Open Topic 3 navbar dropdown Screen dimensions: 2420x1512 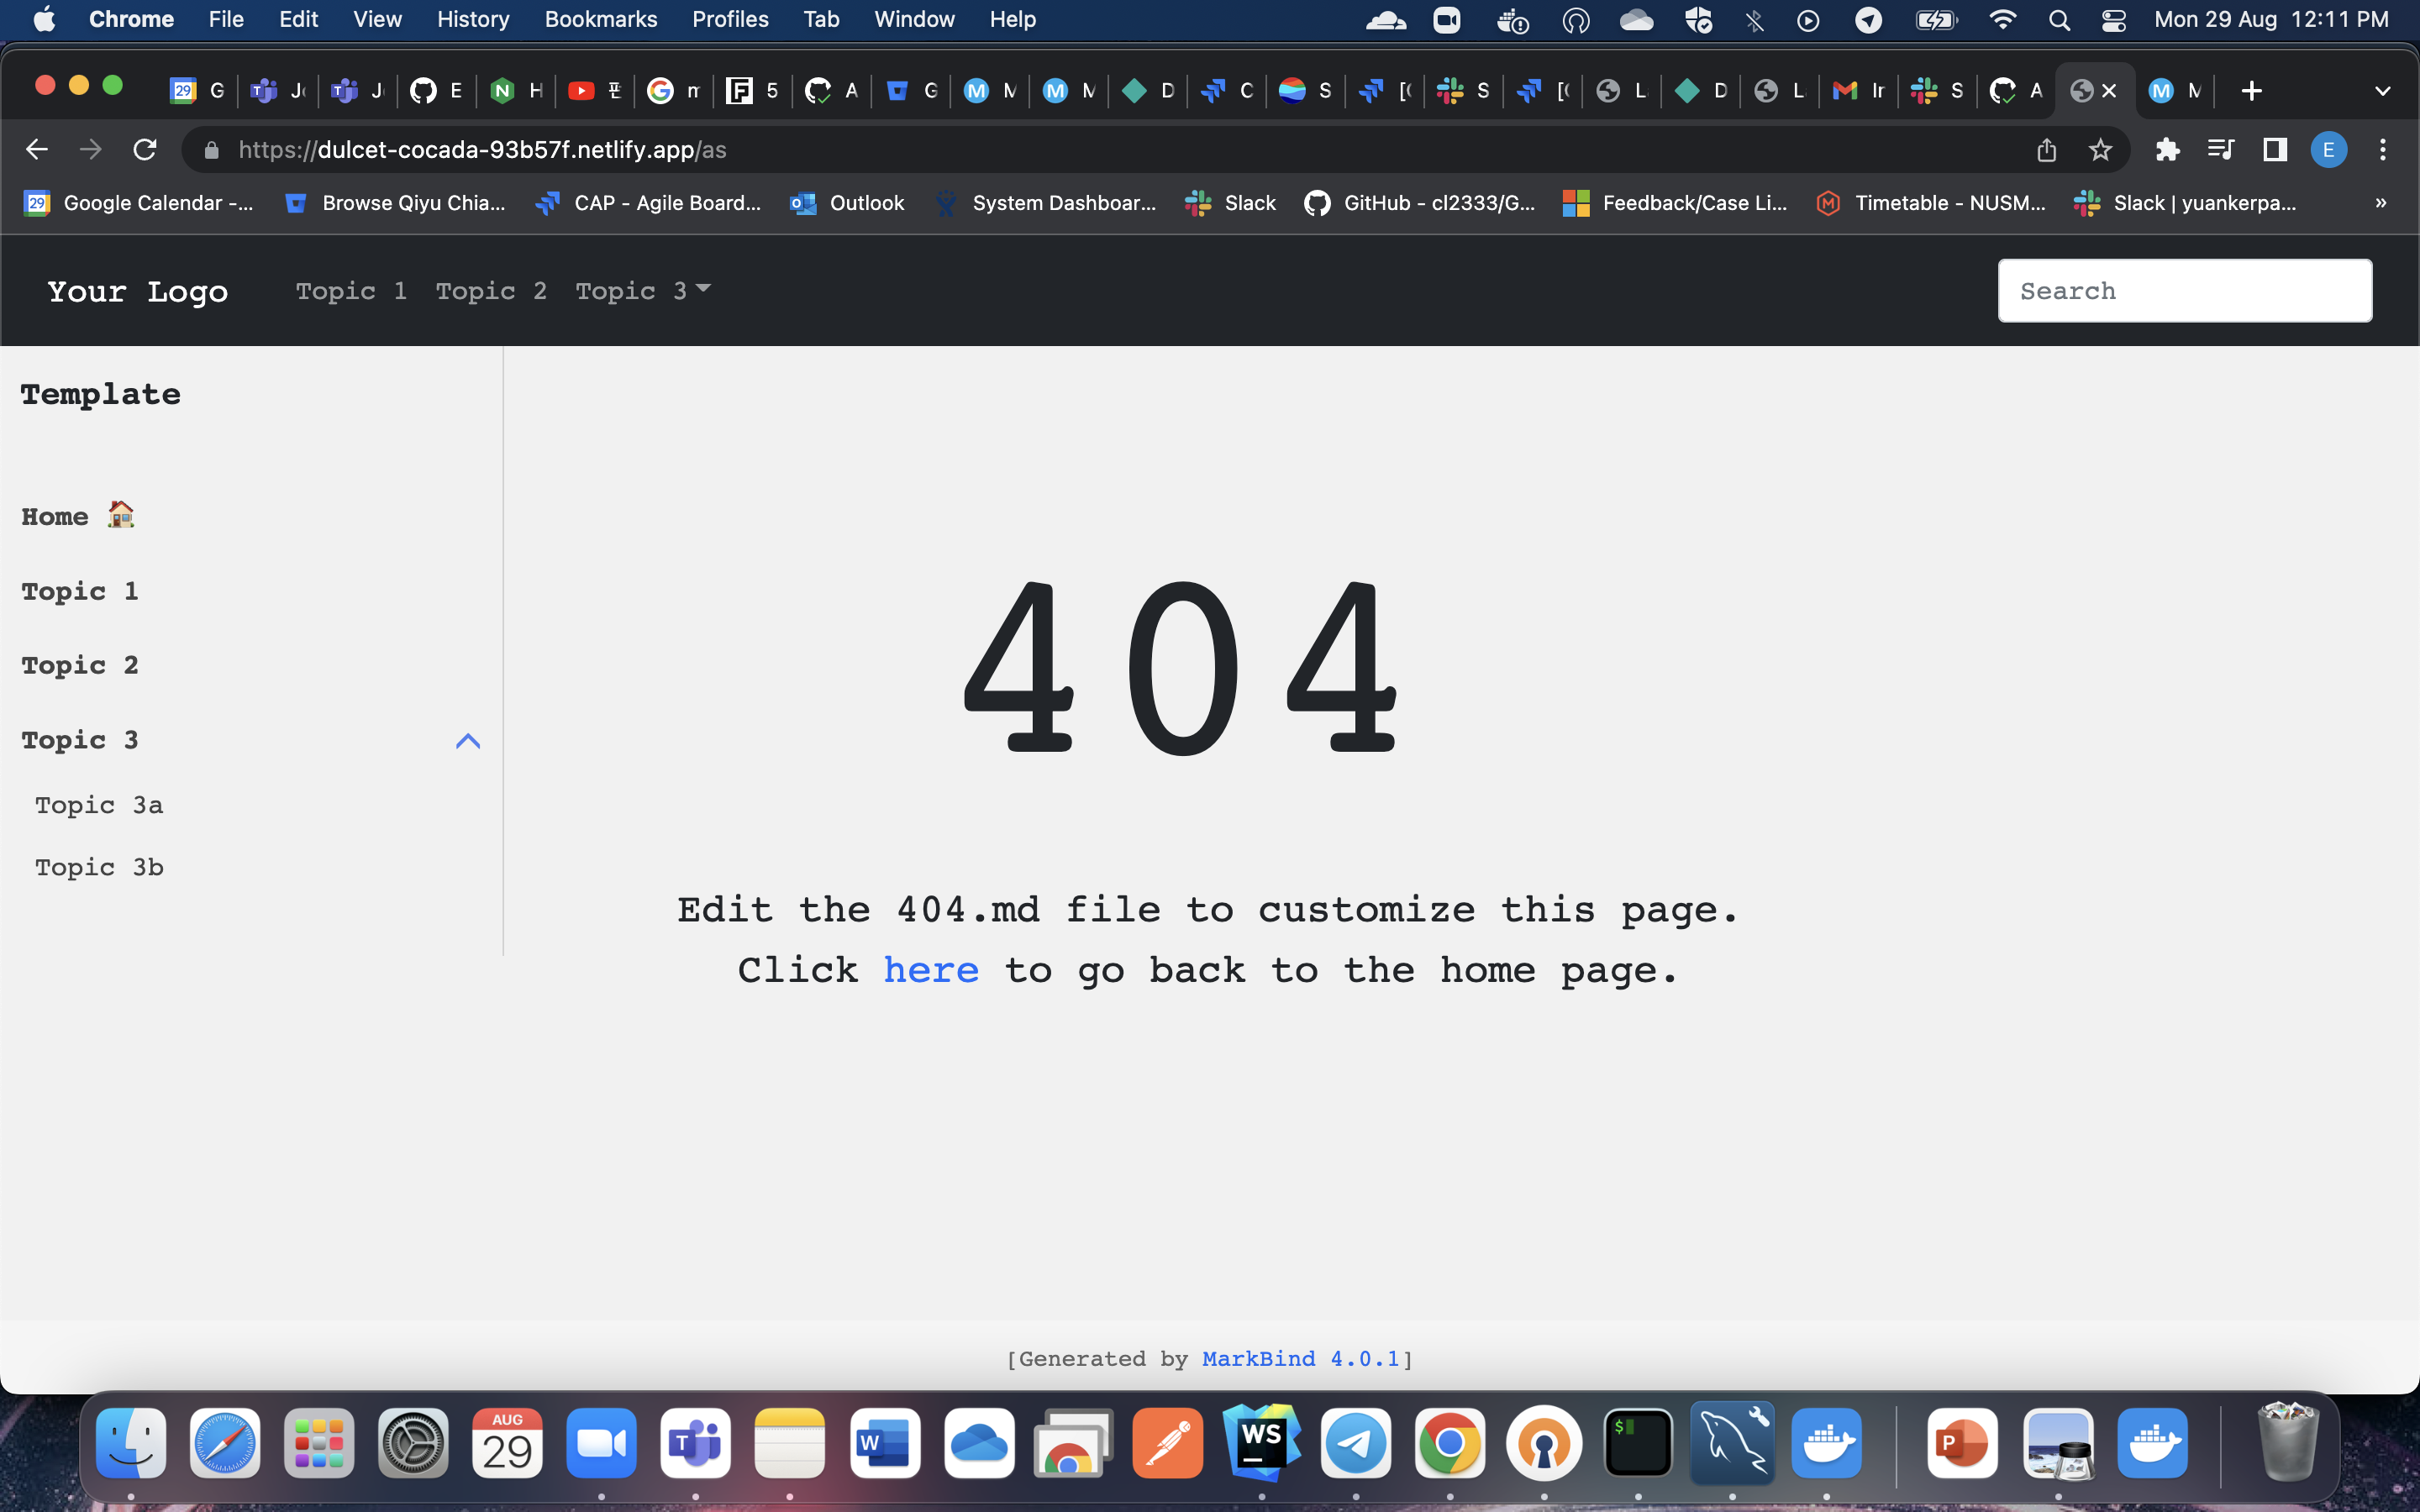pyautogui.click(x=642, y=291)
